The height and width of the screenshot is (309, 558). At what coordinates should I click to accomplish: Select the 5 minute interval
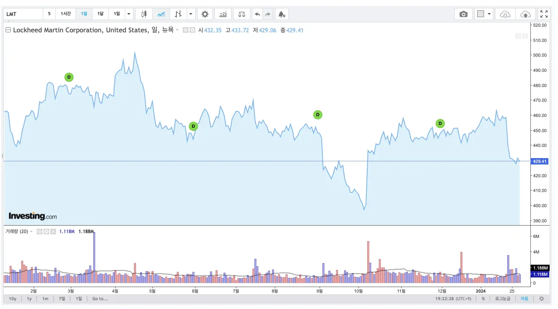(x=49, y=14)
